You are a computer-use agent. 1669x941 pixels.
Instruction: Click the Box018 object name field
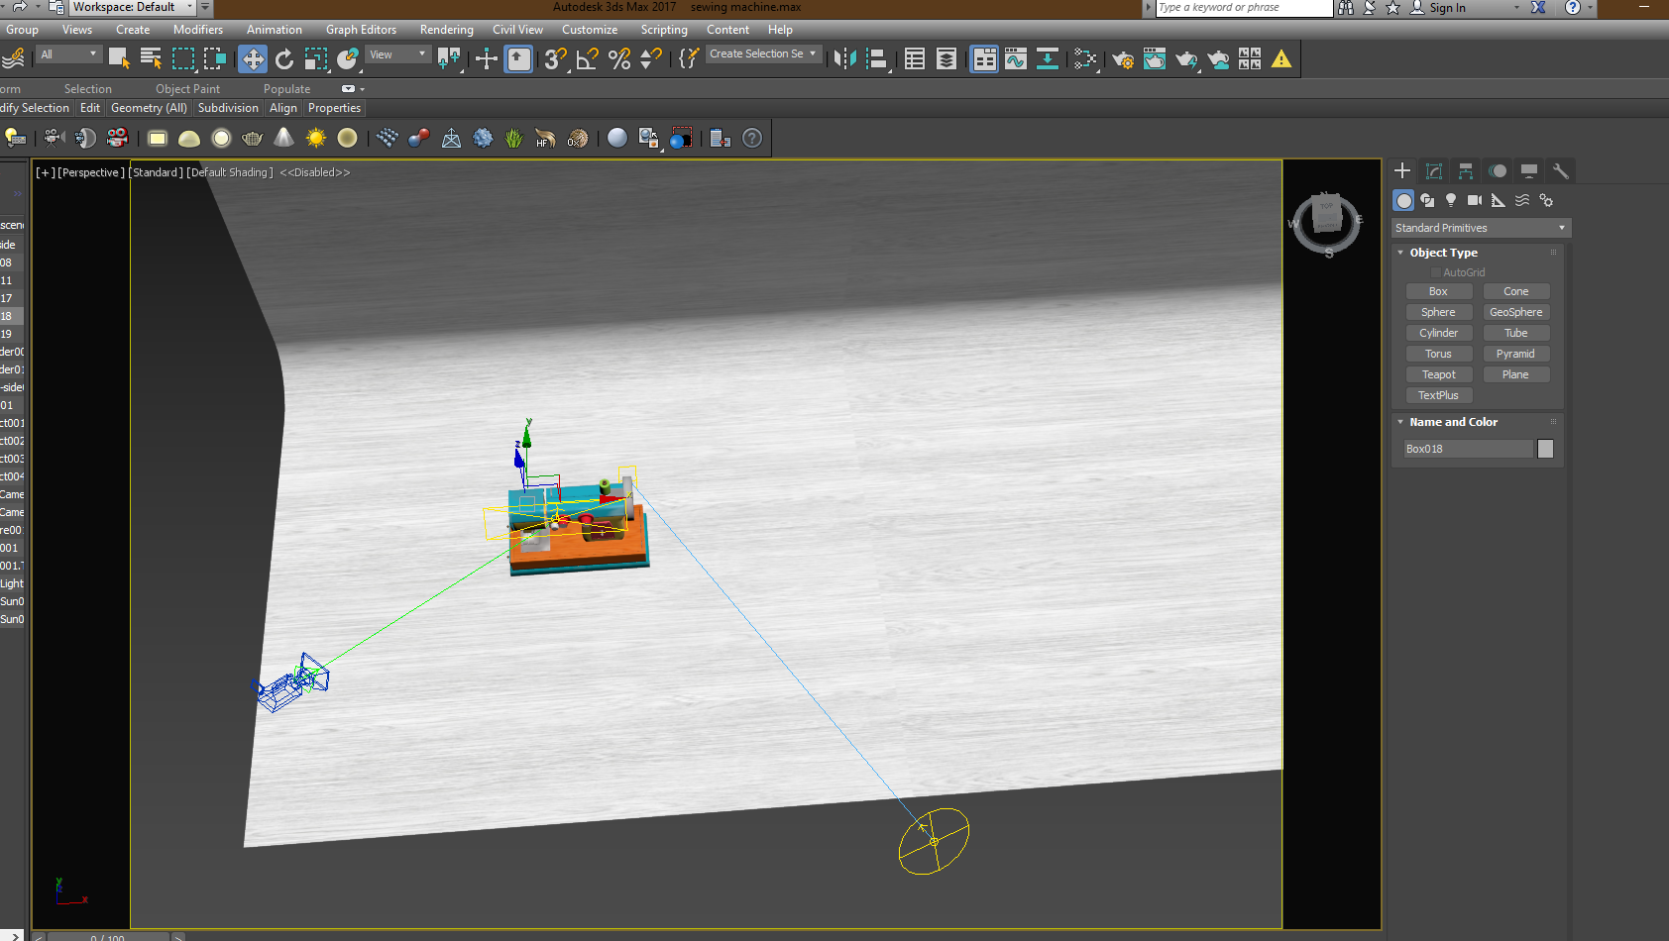(x=1468, y=449)
